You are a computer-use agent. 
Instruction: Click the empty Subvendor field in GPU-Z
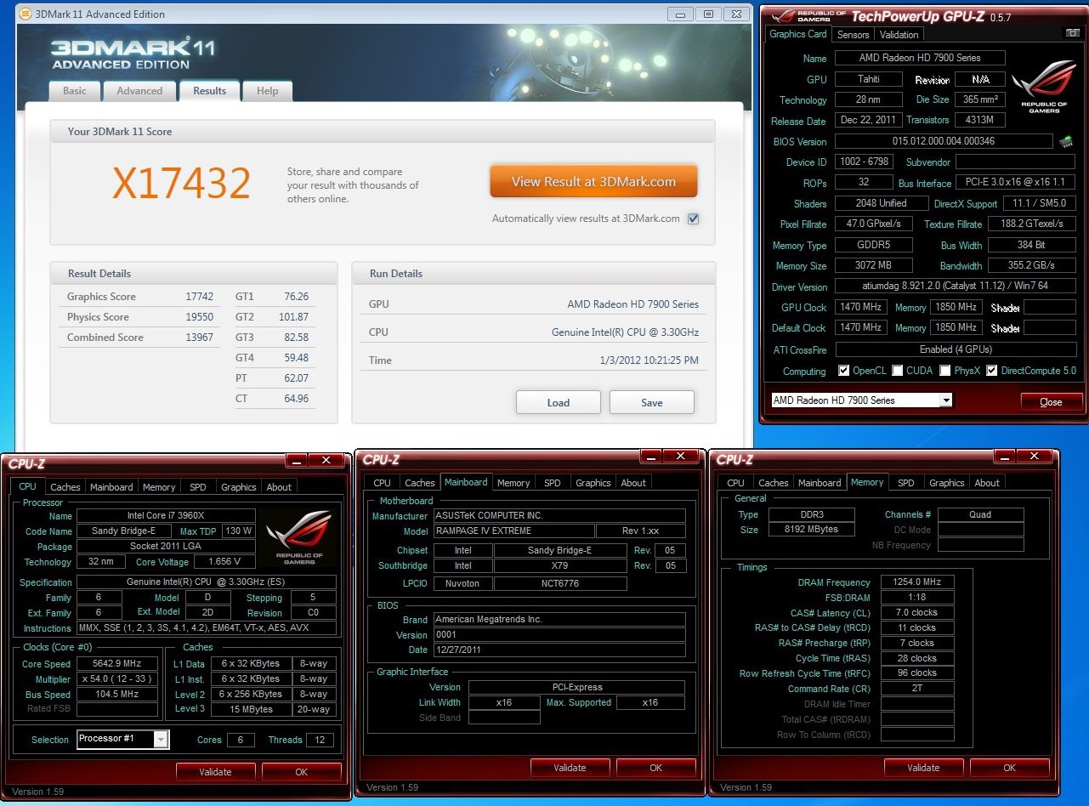pos(1016,162)
